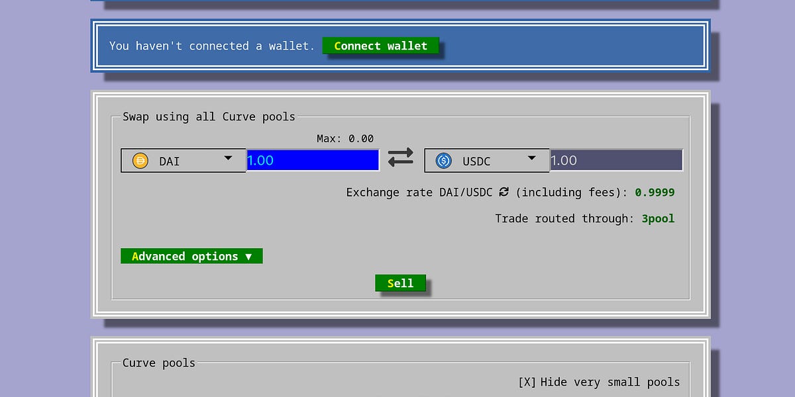
Task: Click the refresh glyph beside the rate label
Action: tap(503, 192)
